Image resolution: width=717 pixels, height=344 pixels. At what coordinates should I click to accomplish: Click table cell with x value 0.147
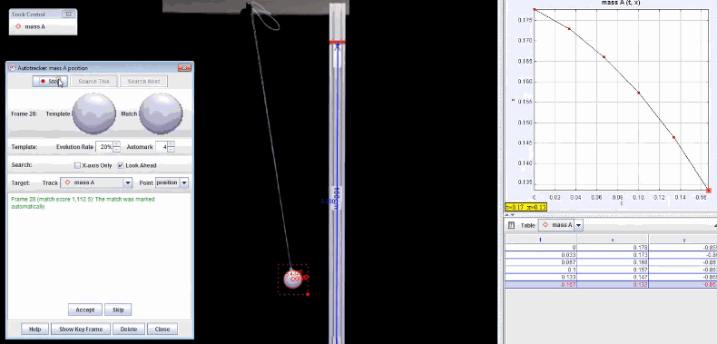[x=613, y=277]
